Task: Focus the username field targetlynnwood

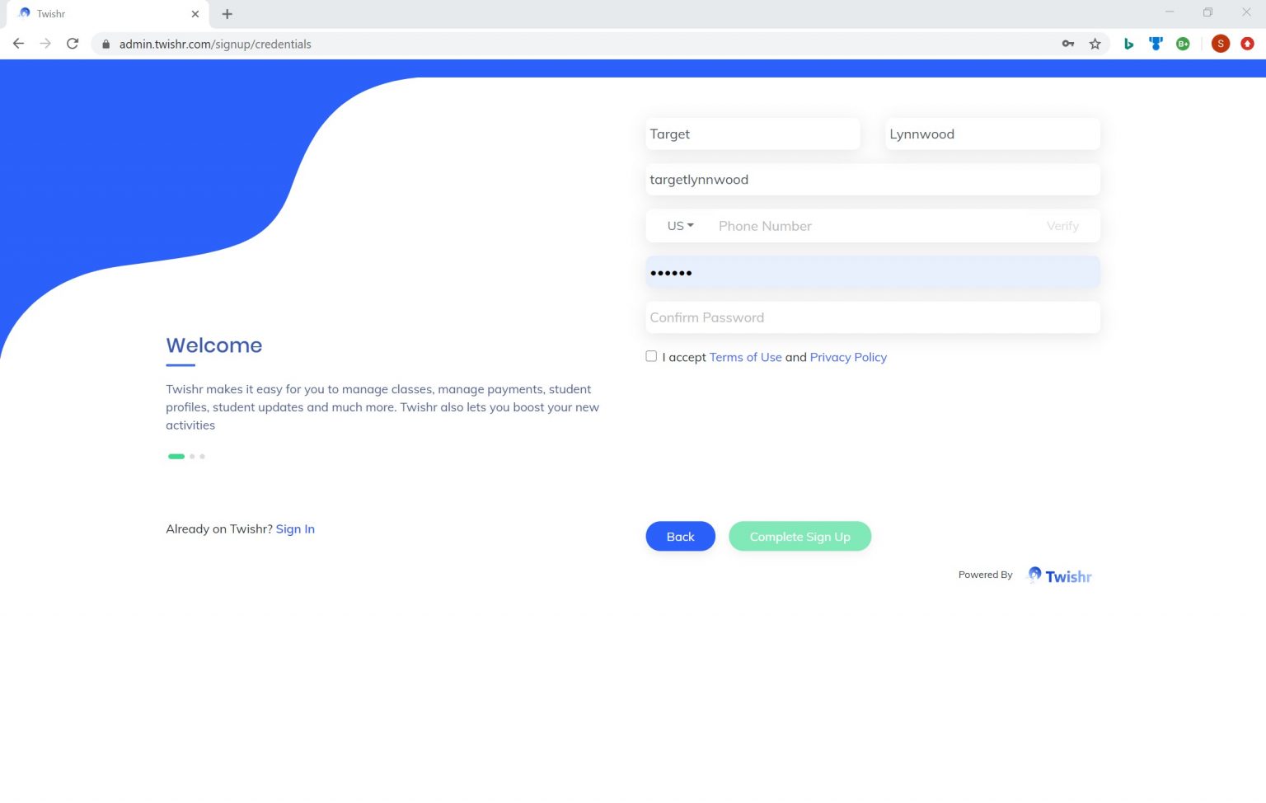Action: [x=872, y=180]
